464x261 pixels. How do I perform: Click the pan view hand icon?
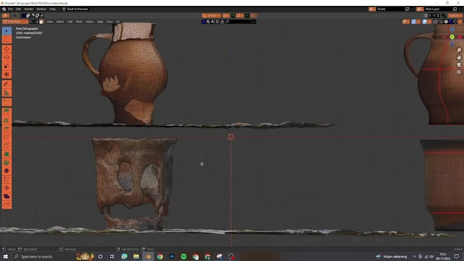pos(459,57)
